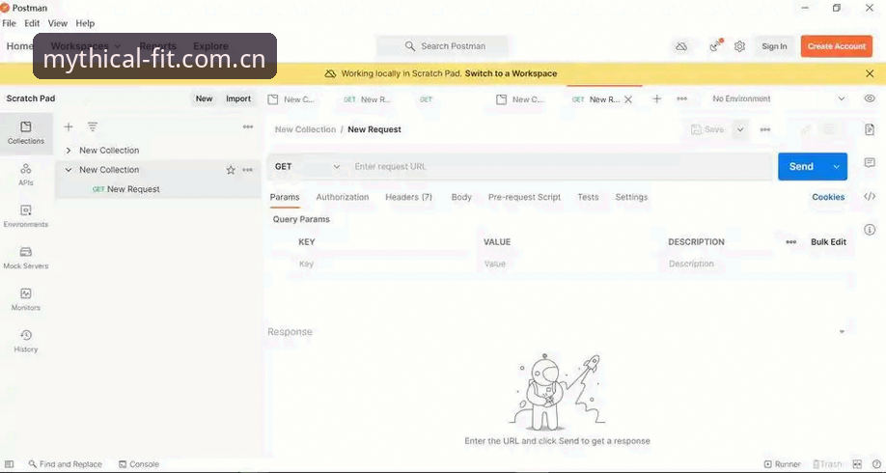The image size is (886, 473).
Task: Close the Scratch Pad banner
Action: point(870,73)
